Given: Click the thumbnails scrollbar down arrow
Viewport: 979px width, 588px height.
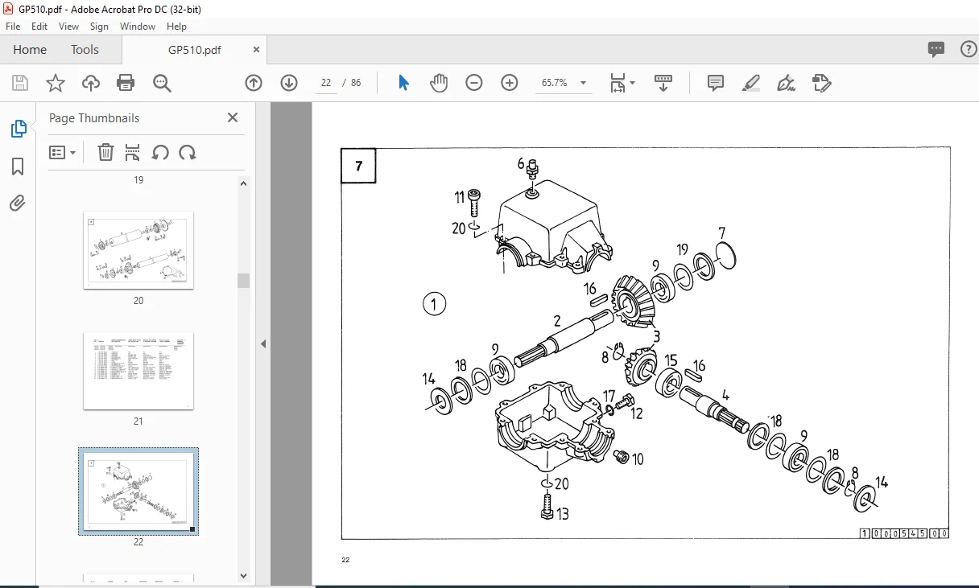Looking at the screenshot, I should point(243,575).
